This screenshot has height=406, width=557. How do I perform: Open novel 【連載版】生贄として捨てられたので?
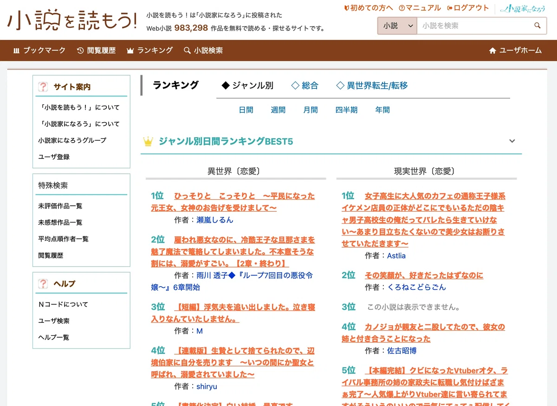(x=233, y=363)
